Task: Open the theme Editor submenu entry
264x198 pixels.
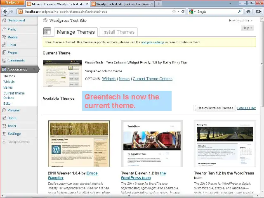Action: (7, 104)
